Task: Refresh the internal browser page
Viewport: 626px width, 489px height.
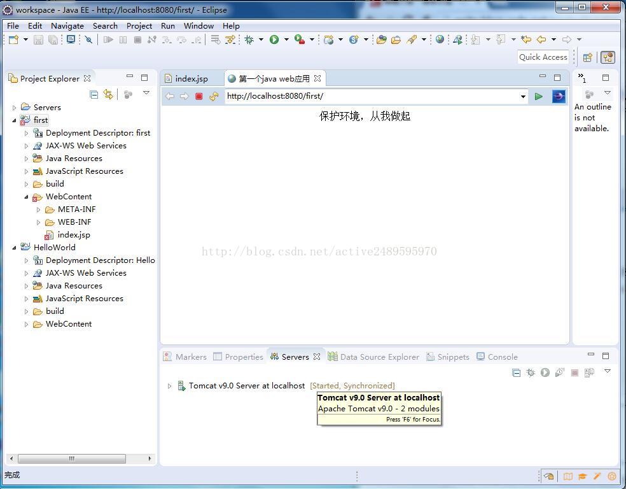Action: 214,96
